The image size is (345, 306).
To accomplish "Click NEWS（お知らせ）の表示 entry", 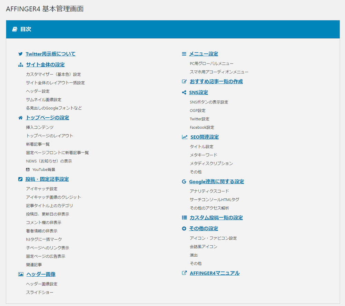I will [49, 161].
